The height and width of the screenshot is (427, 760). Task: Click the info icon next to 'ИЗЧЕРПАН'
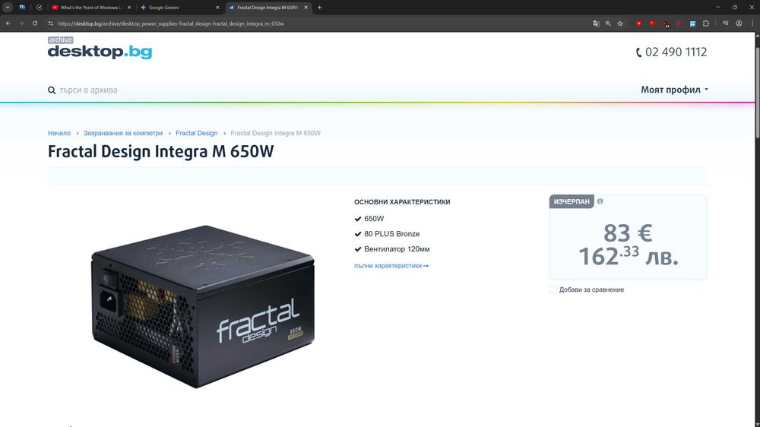[600, 201]
